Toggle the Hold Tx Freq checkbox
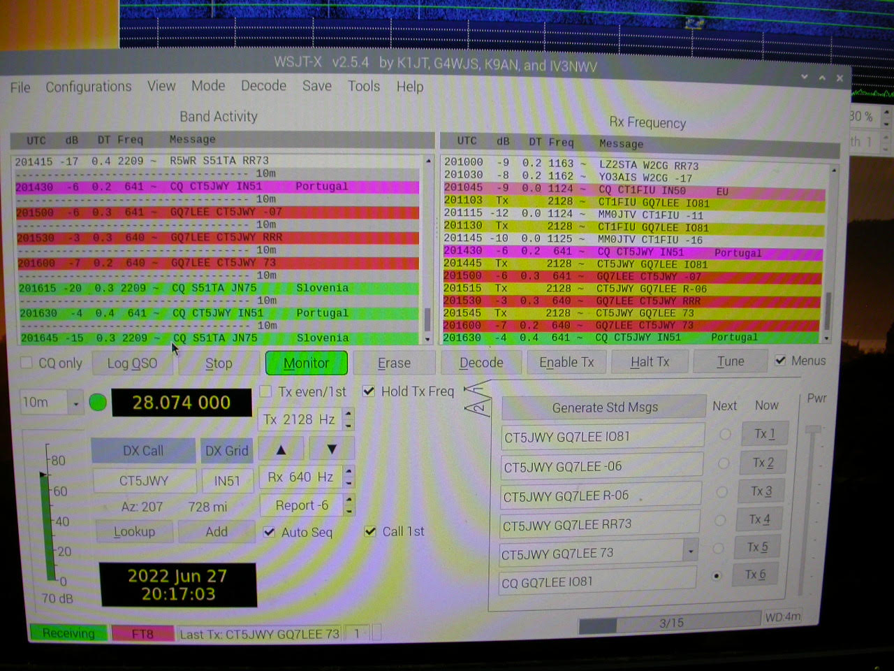894x671 pixels. click(369, 391)
